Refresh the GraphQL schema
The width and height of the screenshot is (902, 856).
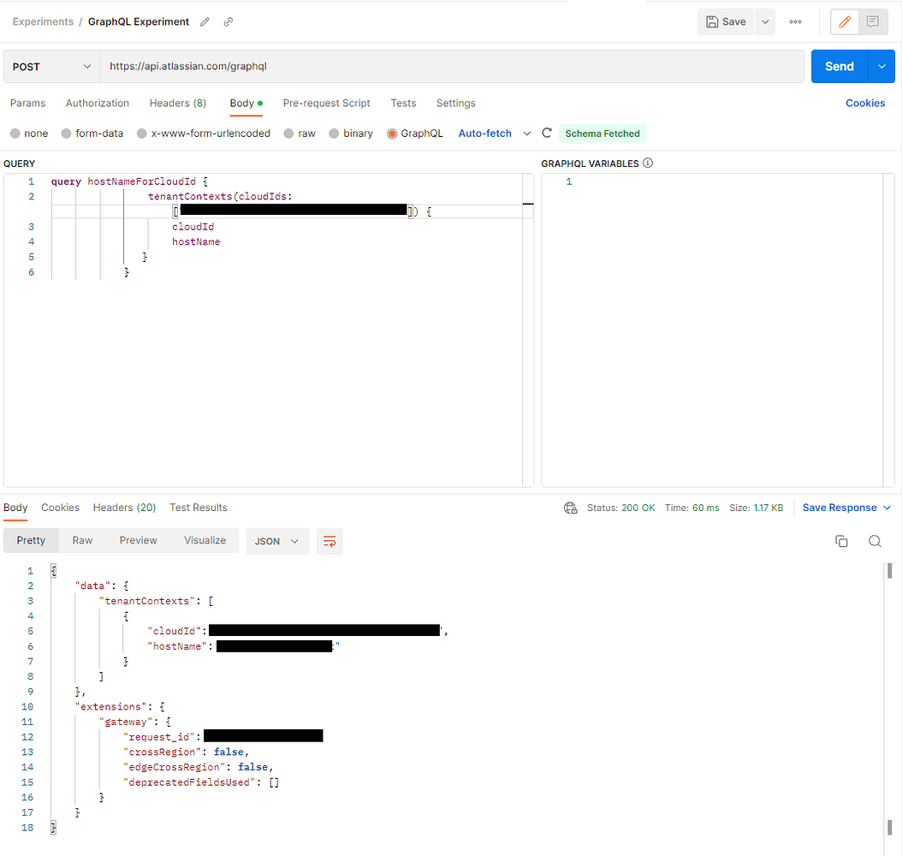tap(547, 133)
